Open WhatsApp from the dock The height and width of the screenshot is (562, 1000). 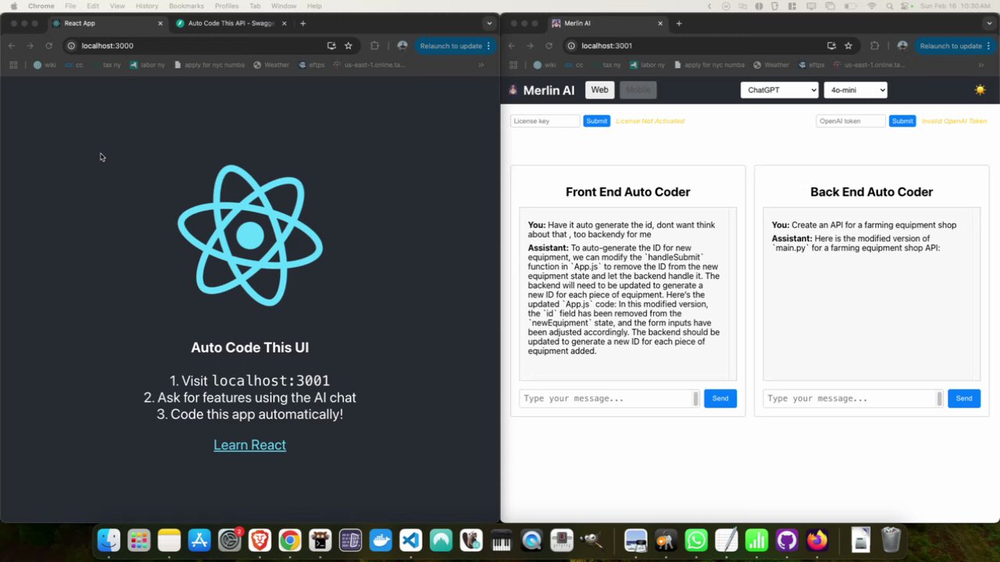point(696,540)
